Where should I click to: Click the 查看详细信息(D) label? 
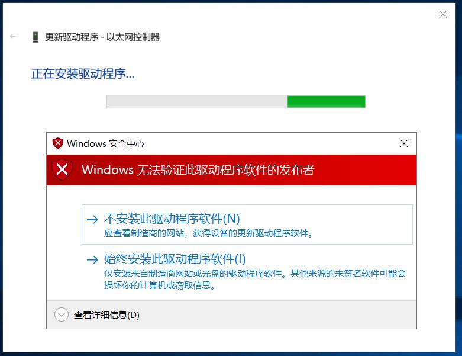pos(106,315)
